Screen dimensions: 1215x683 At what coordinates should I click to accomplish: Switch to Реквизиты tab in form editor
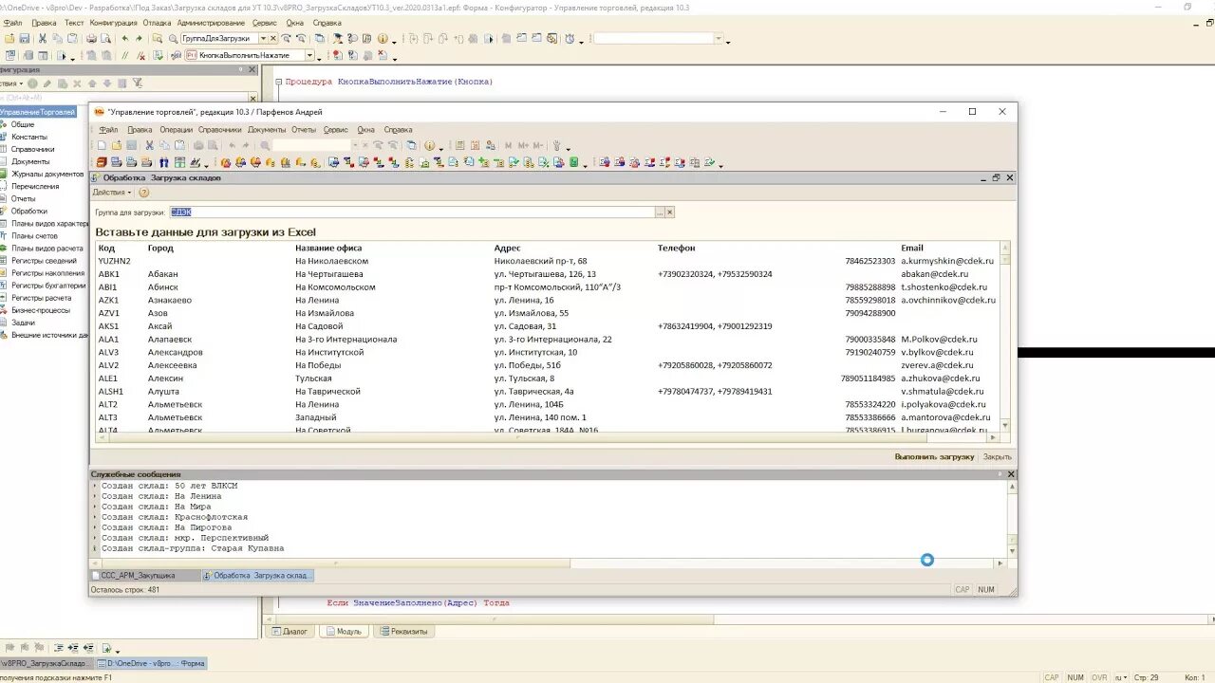404,631
